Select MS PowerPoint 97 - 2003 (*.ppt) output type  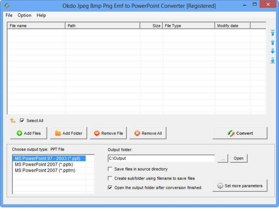[x=49, y=158]
